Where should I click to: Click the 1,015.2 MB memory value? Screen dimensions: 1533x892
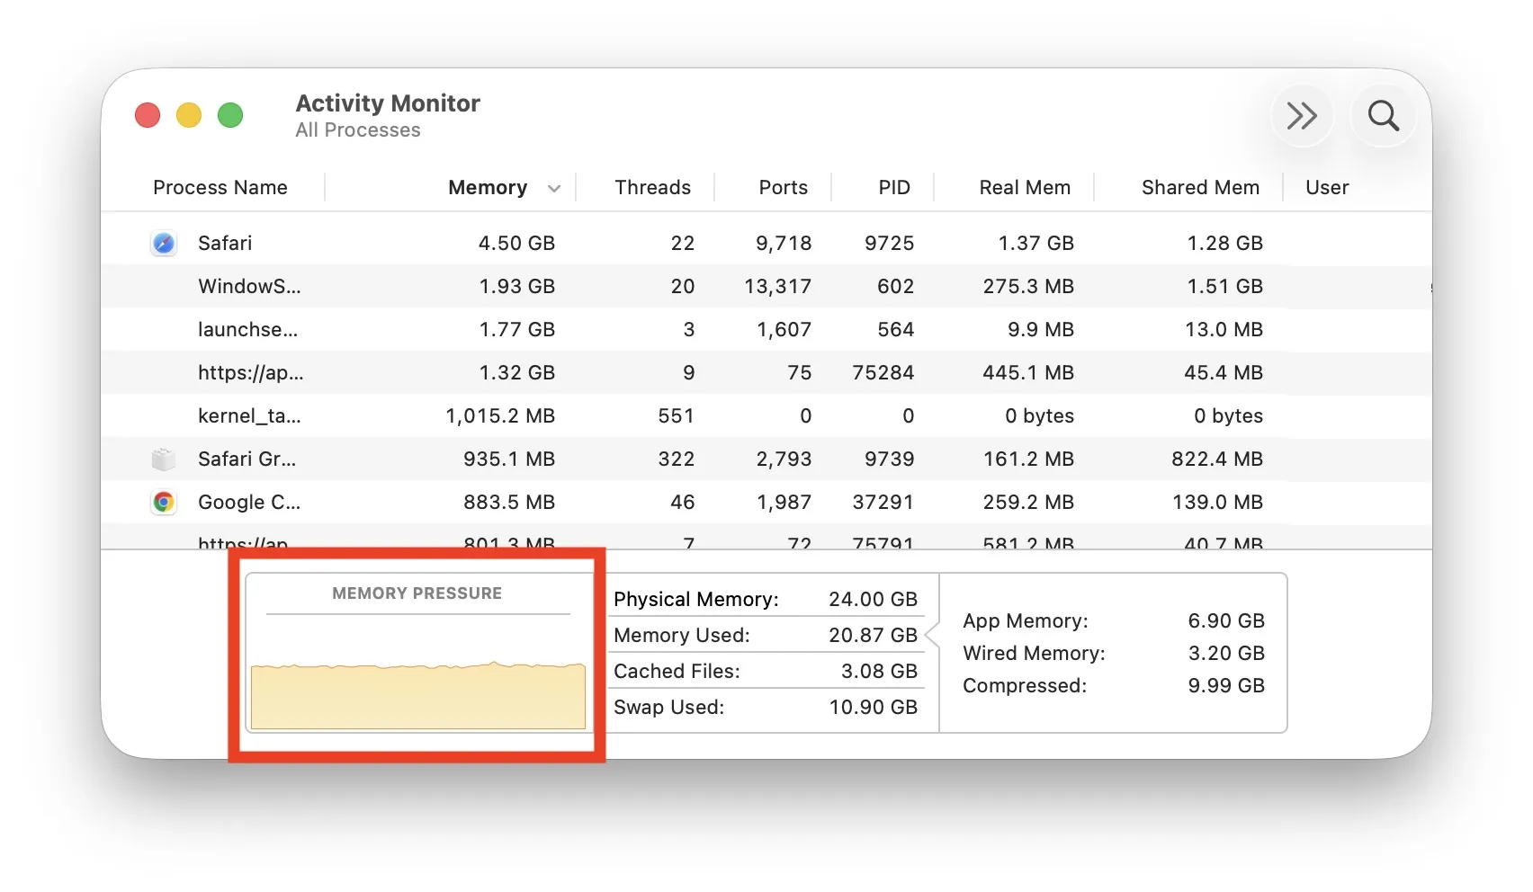500,415
